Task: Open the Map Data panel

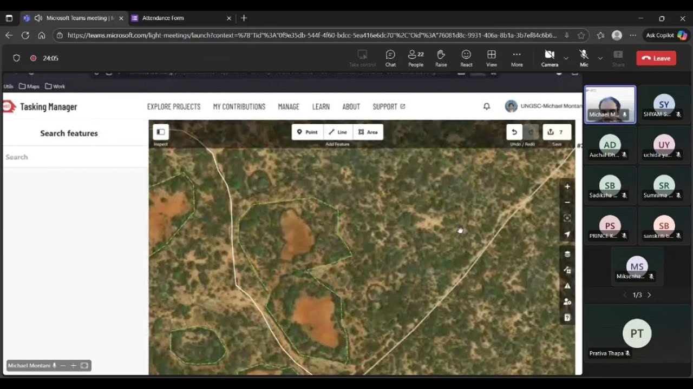Action: coord(567,270)
